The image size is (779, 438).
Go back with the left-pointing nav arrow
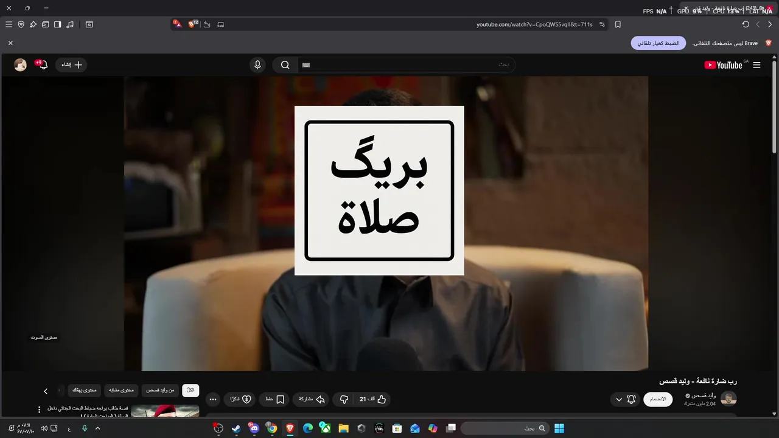tap(758, 24)
